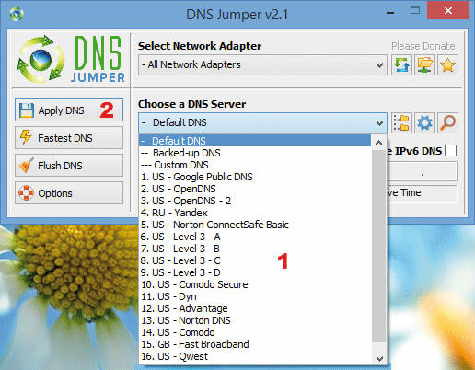This screenshot has height=370, width=475.
Task: Expand the All Network Adapters dropdown
Action: [x=262, y=64]
